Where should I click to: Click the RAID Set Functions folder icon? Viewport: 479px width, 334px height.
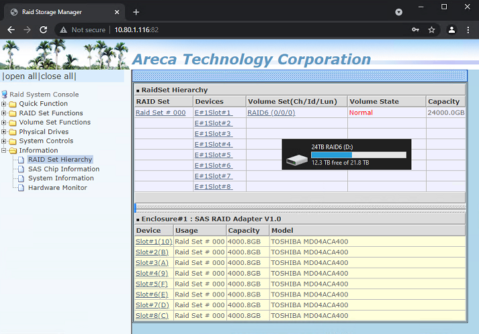13,113
